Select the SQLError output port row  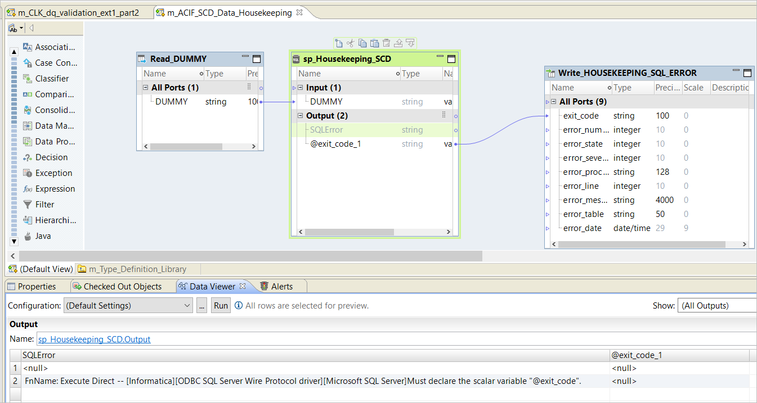point(374,130)
